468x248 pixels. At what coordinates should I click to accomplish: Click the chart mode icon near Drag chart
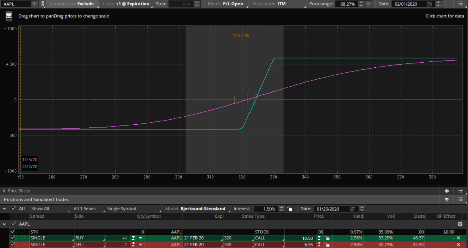pyautogui.click(x=9, y=16)
